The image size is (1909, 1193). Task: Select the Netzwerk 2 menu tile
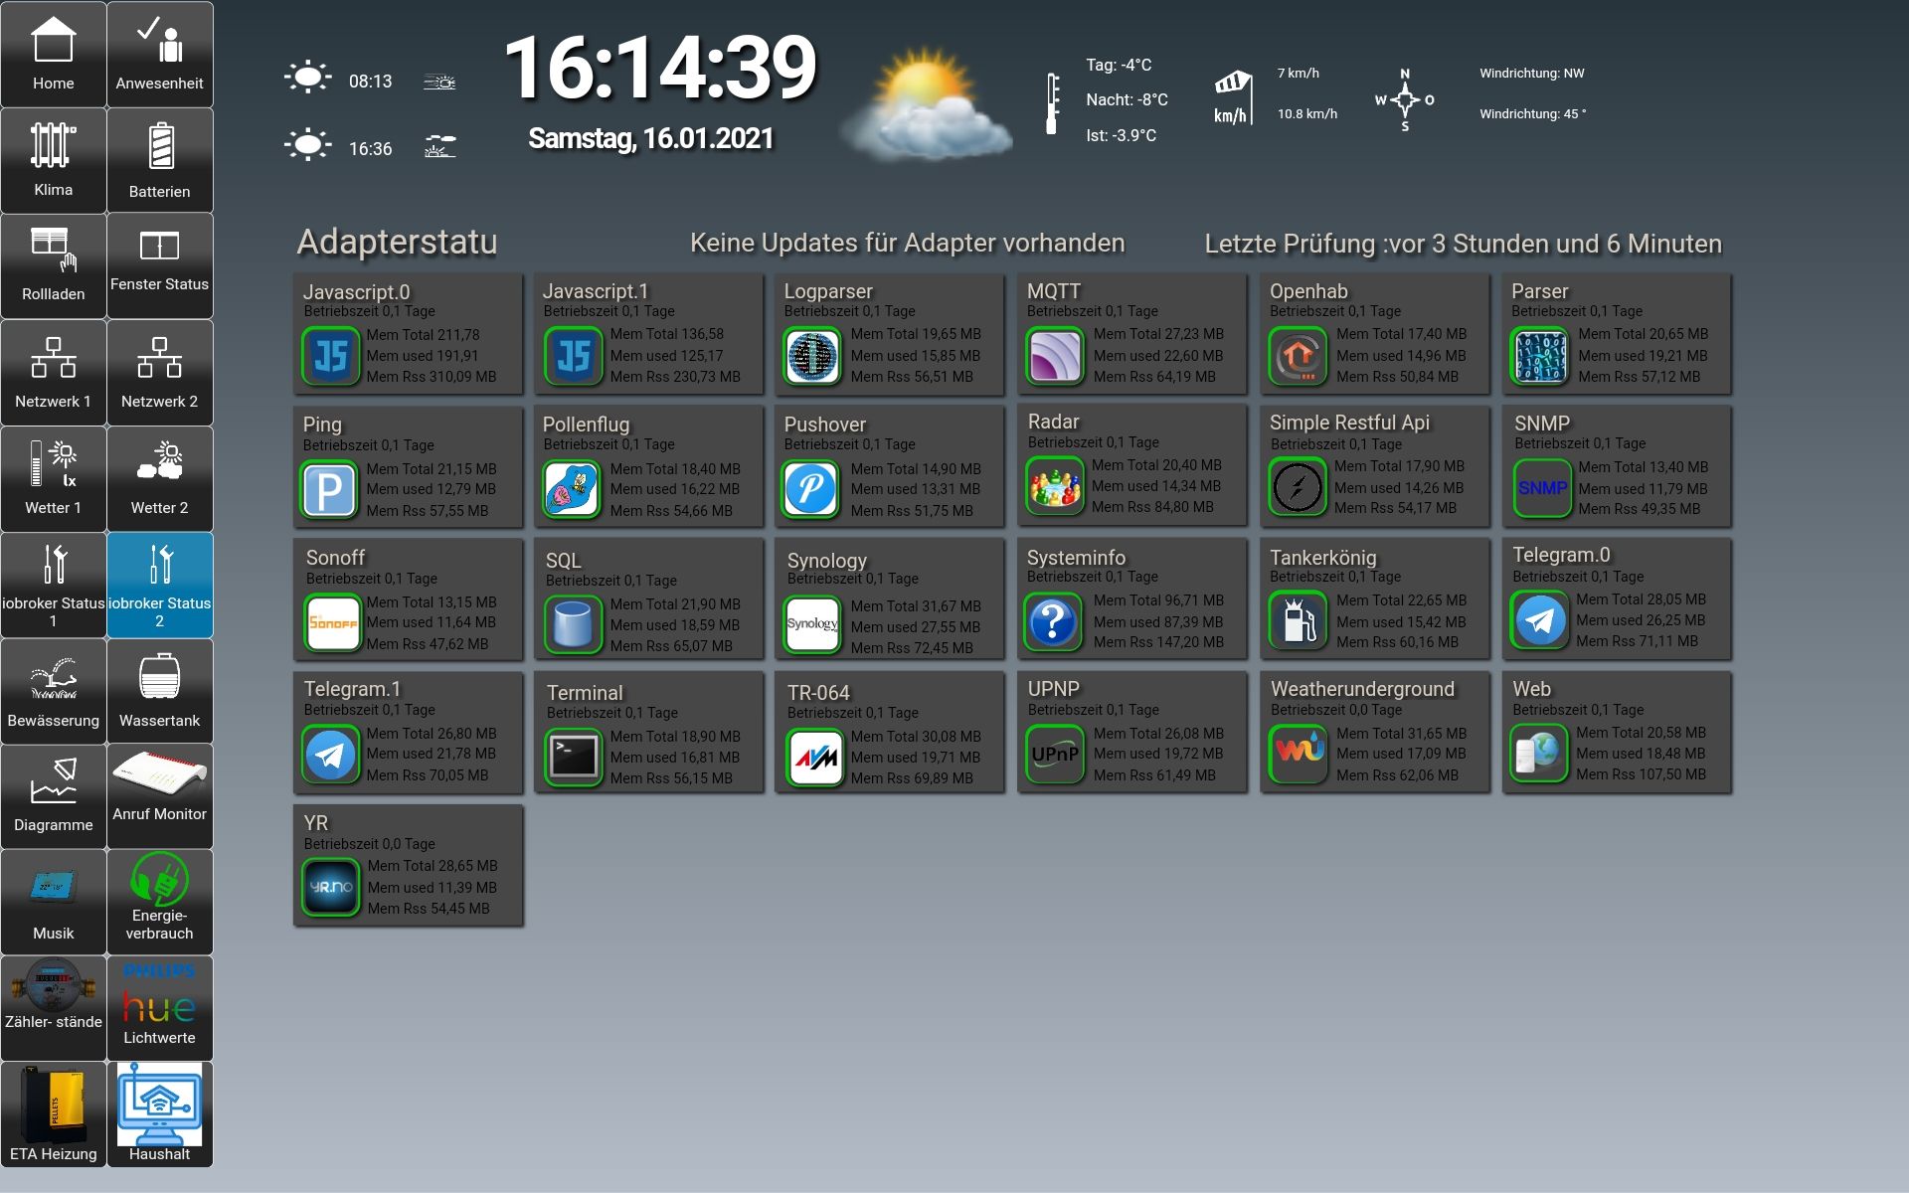tap(159, 373)
